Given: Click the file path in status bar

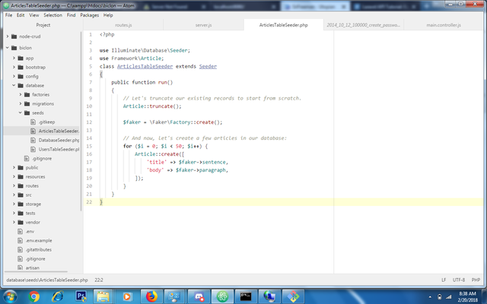Looking at the screenshot, I should click(47, 280).
